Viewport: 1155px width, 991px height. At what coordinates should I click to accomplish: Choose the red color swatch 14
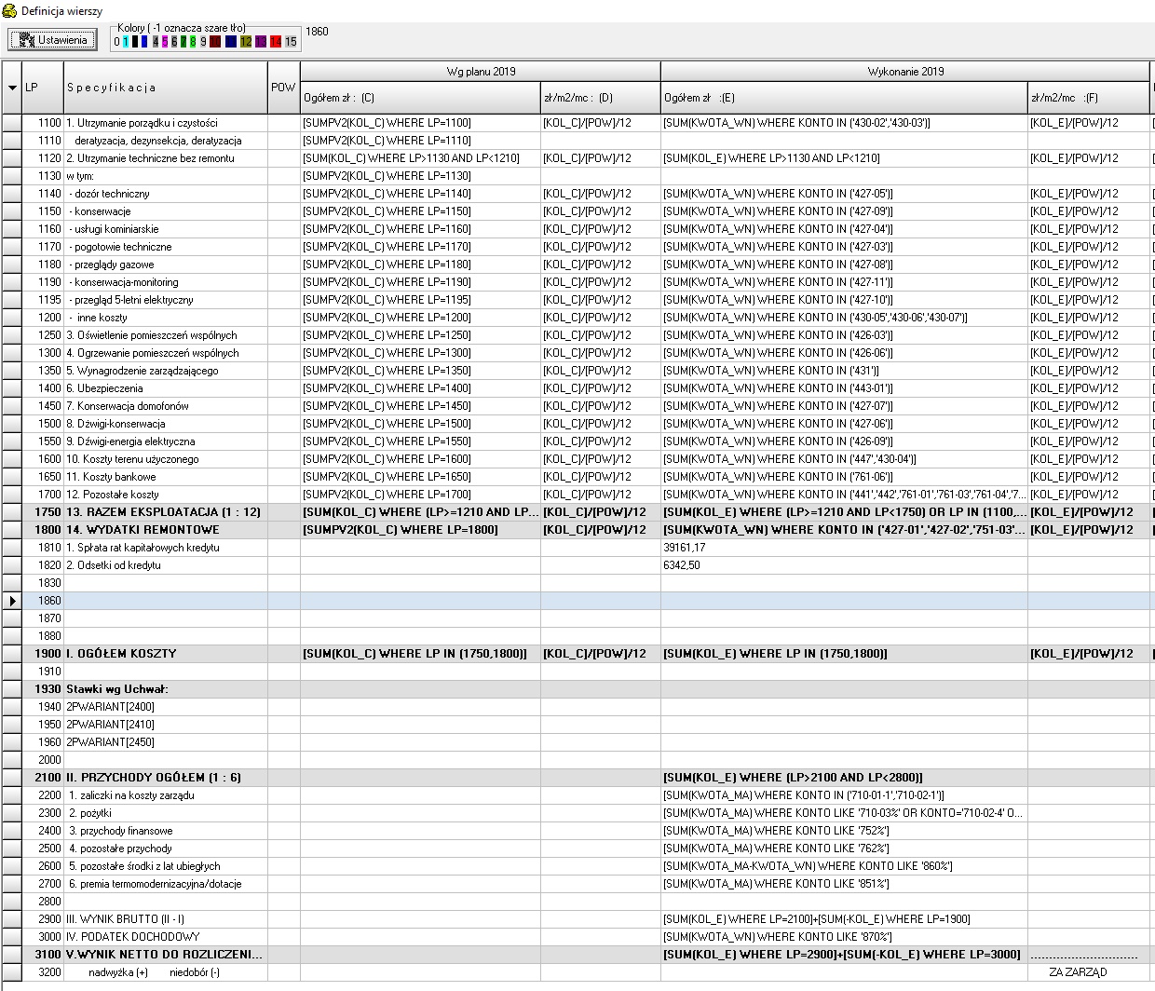point(276,42)
